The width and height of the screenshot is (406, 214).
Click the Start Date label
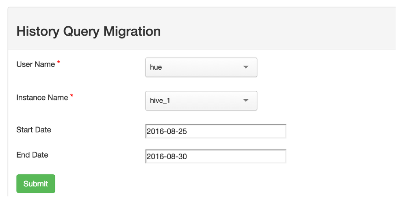tap(34, 130)
